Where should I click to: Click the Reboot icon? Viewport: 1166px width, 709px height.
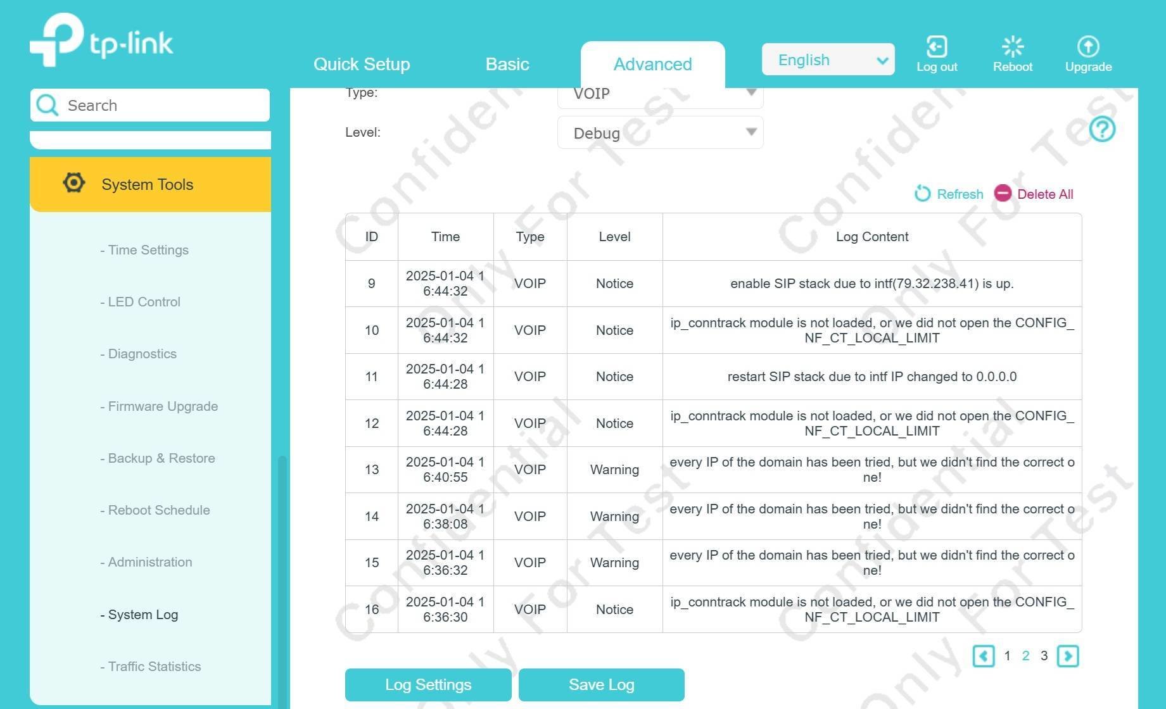click(x=1012, y=46)
